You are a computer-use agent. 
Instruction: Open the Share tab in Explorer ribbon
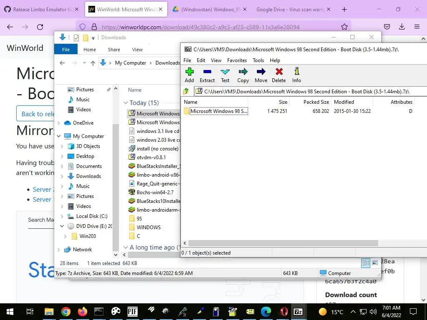[114, 50]
